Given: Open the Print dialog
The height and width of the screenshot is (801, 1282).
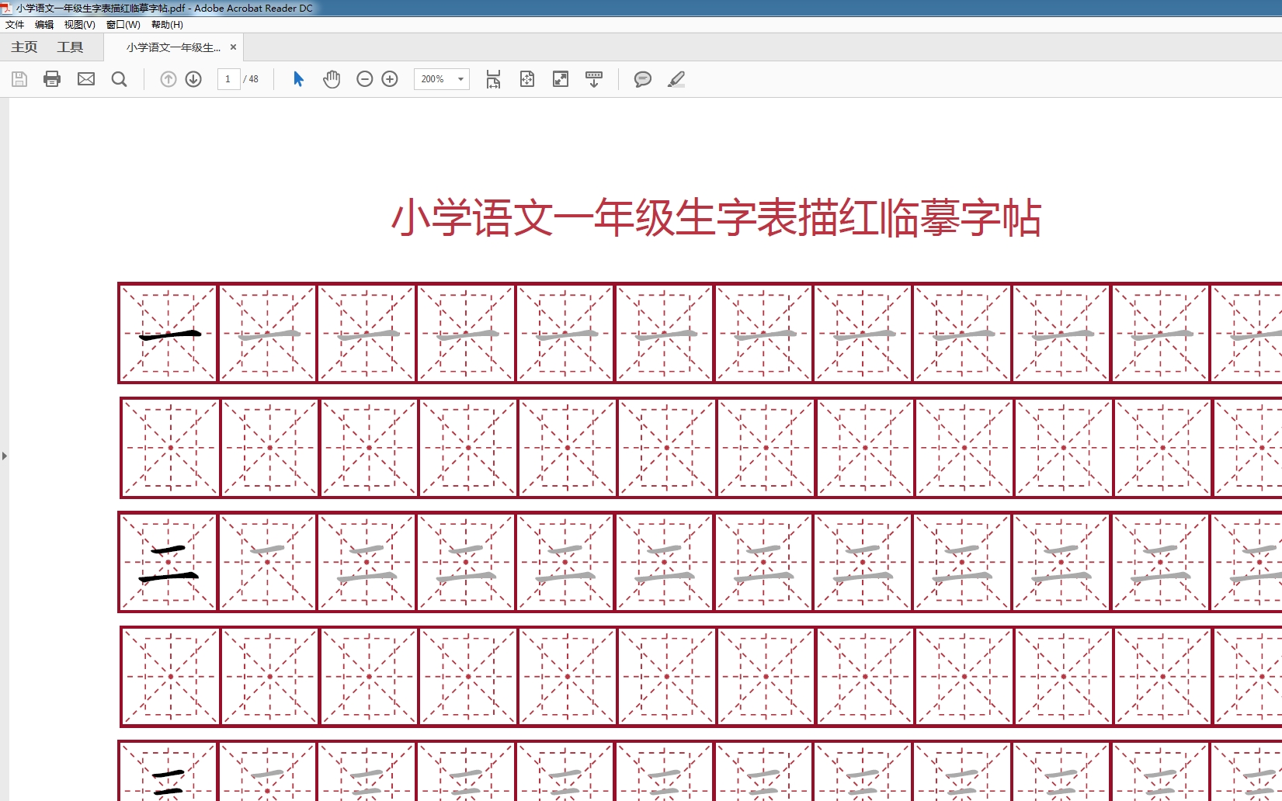Looking at the screenshot, I should [52, 78].
